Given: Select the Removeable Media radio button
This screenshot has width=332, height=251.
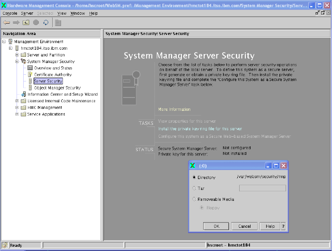Looking at the screenshot, I should (x=194, y=199).
